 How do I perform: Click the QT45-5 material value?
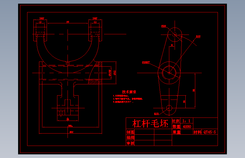[x=210, y=132]
